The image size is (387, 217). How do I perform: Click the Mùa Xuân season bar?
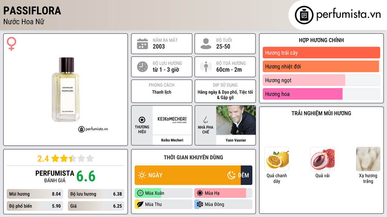[x=164, y=193]
